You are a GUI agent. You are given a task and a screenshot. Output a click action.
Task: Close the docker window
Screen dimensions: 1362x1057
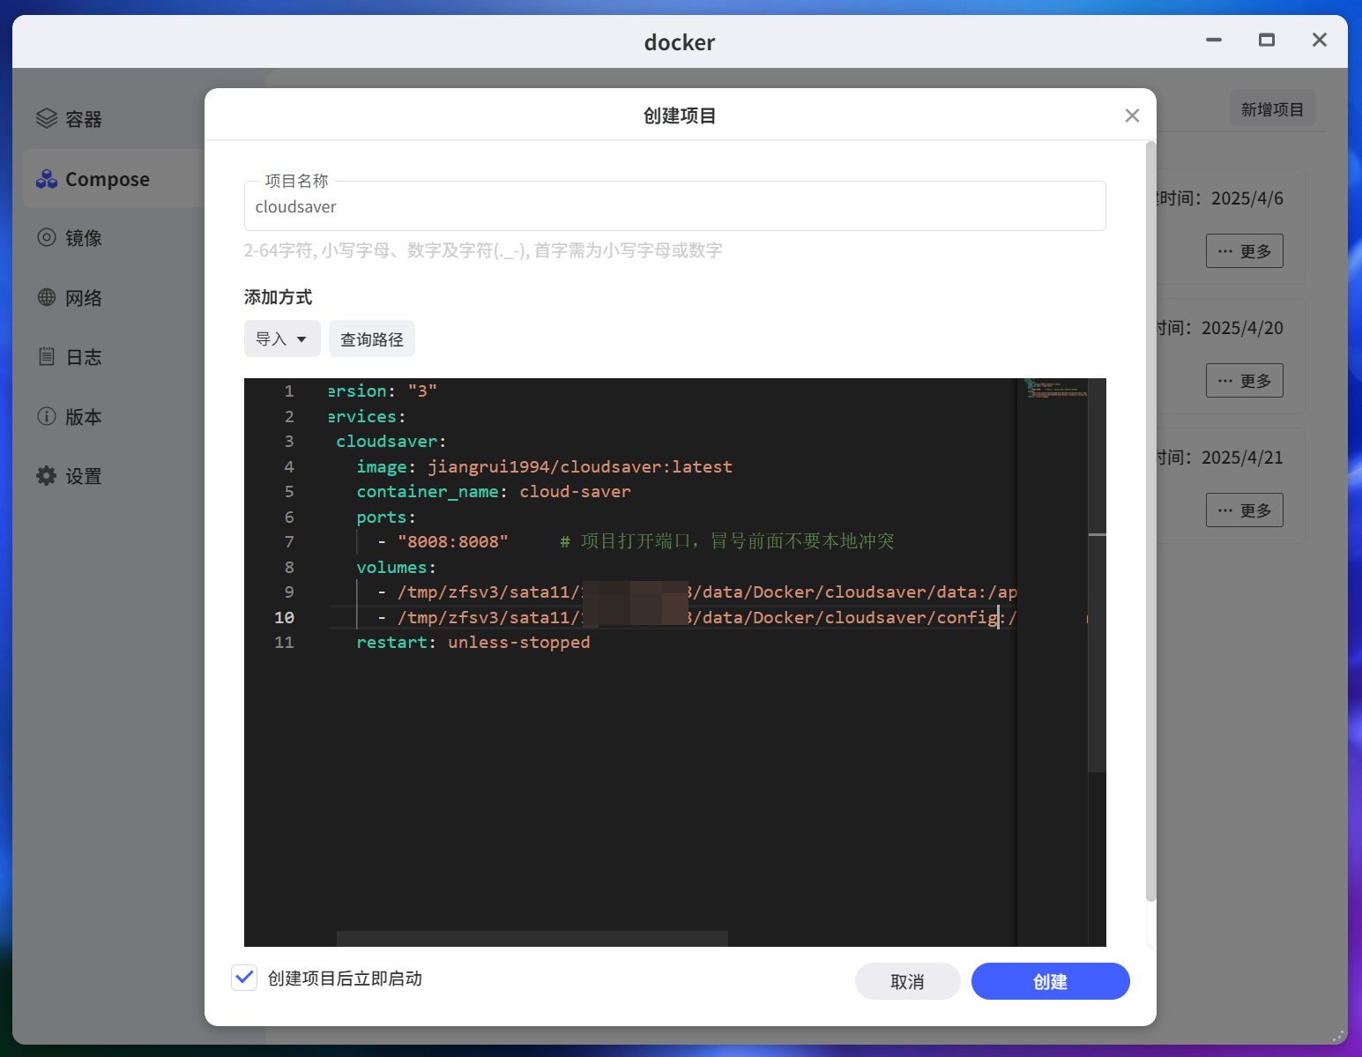1320,40
